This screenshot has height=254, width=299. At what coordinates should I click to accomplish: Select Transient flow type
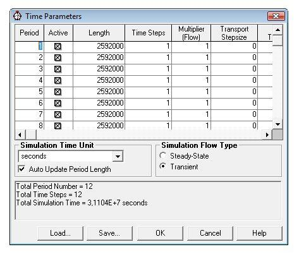point(162,166)
